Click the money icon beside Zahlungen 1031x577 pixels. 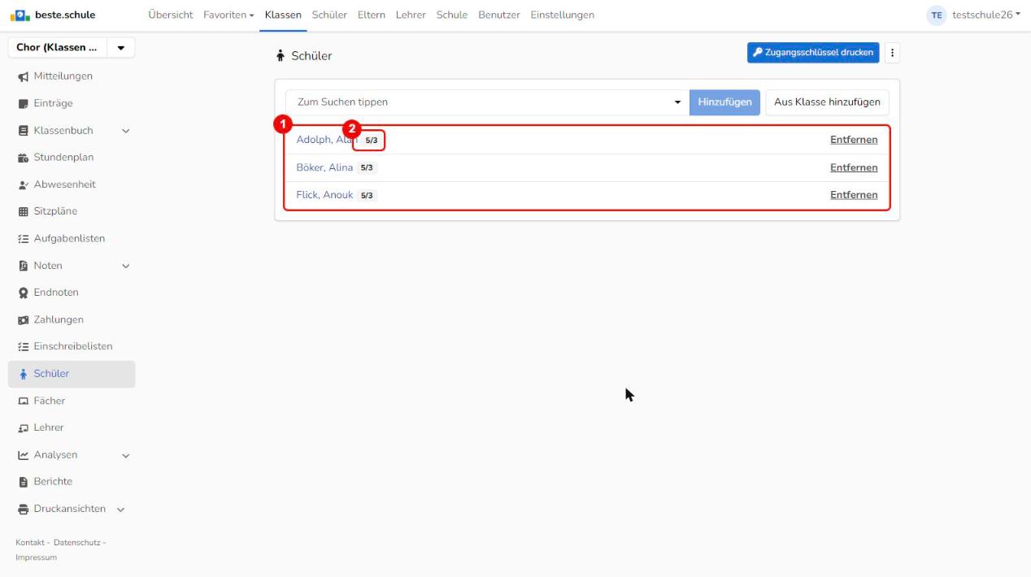pyautogui.click(x=22, y=319)
